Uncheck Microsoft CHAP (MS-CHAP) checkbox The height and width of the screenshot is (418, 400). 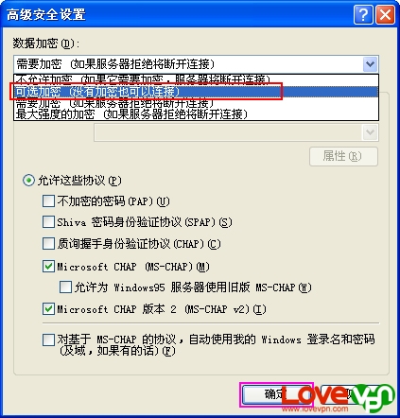coord(48,267)
